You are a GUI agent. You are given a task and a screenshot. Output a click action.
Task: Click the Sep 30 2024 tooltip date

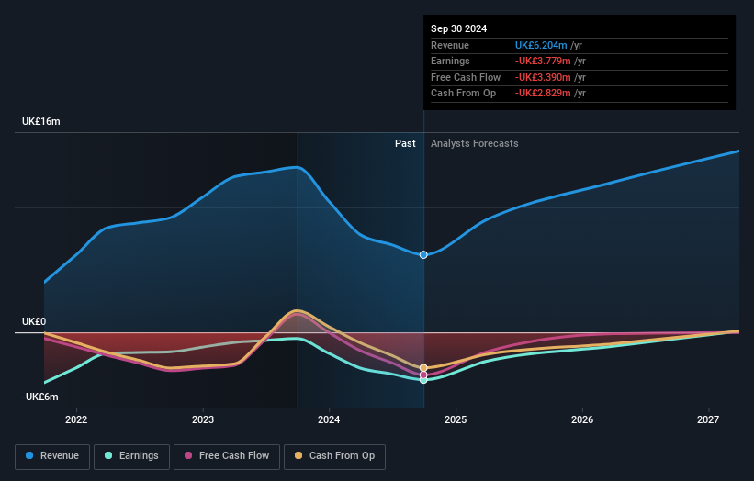pos(459,28)
